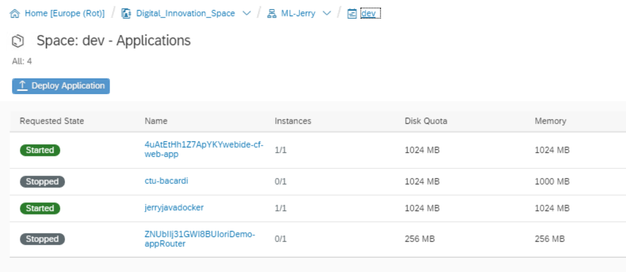Go to ML-Jerry subaccount link
Image resolution: width=626 pixels, height=272 pixels.
299,14
